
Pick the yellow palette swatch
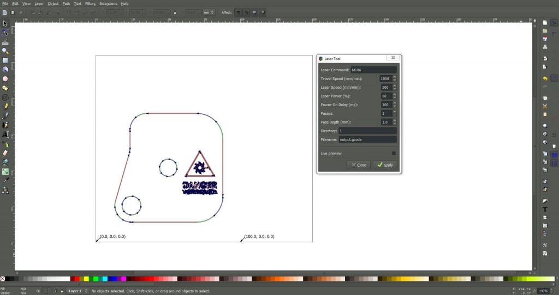(x=86, y=279)
